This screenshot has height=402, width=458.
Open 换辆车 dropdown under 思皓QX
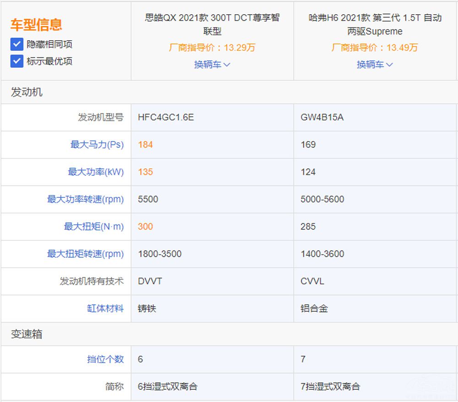tap(212, 65)
